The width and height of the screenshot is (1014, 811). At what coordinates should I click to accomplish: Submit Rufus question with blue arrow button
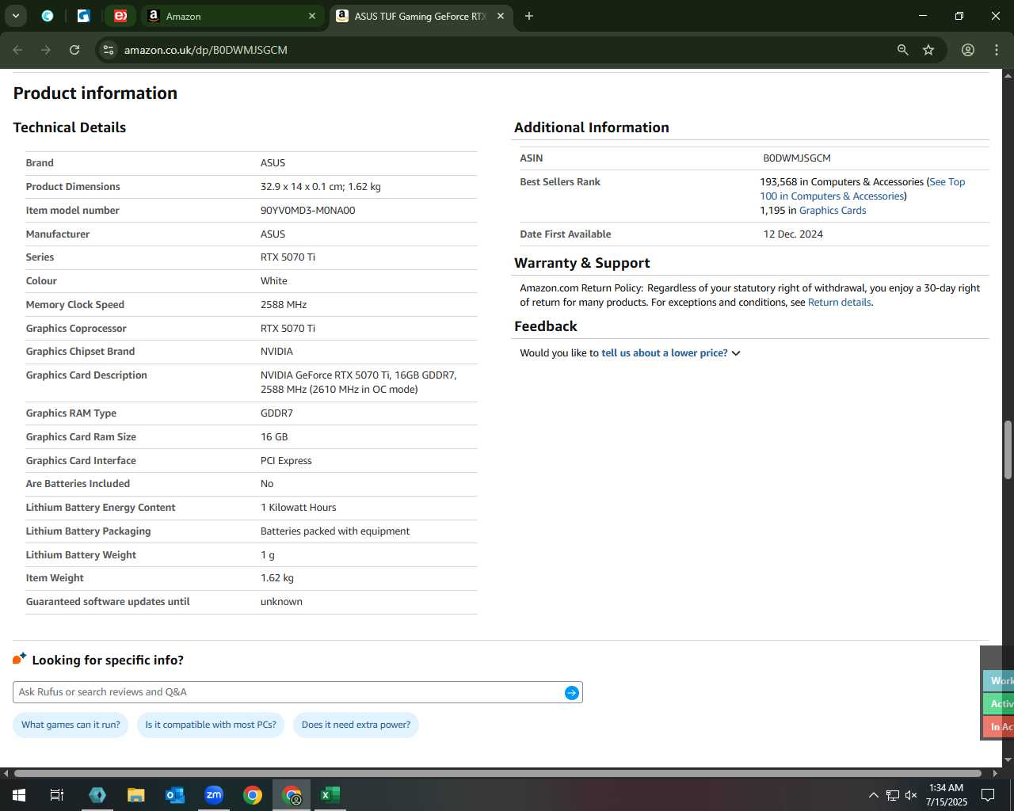572,693
